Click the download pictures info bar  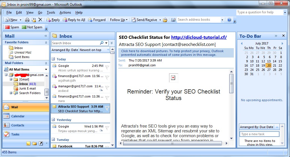pos(176,53)
